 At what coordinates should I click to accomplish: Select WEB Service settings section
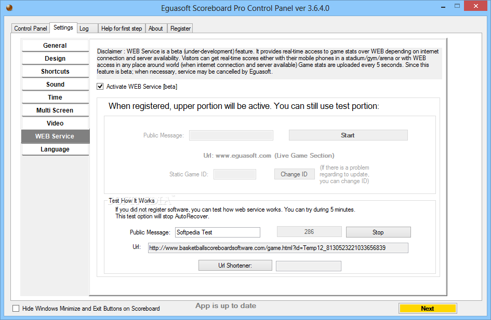pyautogui.click(x=55, y=136)
